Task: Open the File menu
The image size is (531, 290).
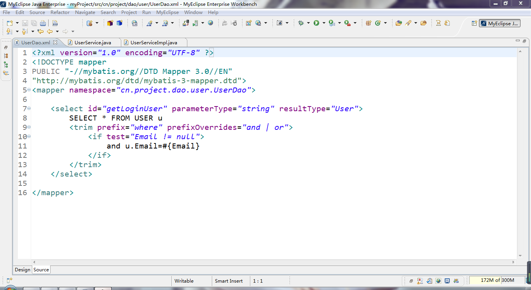Action: point(6,12)
